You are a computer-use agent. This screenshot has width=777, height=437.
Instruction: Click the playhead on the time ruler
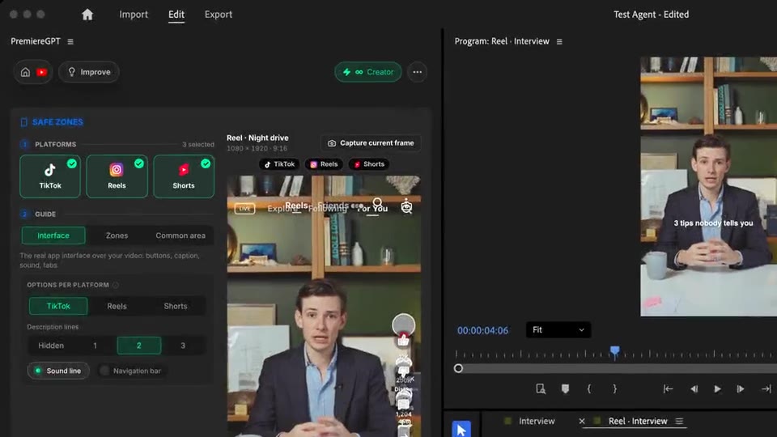(614, 352)
